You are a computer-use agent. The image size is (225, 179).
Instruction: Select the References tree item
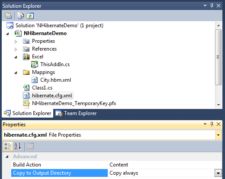[44, 49]
